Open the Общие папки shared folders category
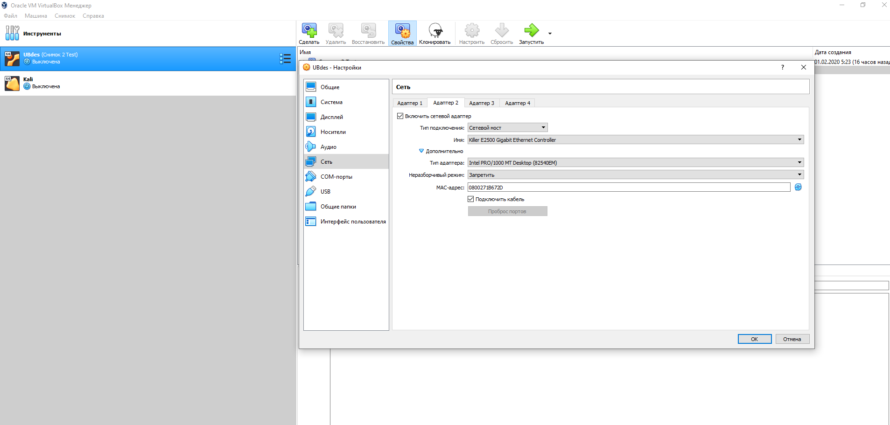 pos(346,207)
